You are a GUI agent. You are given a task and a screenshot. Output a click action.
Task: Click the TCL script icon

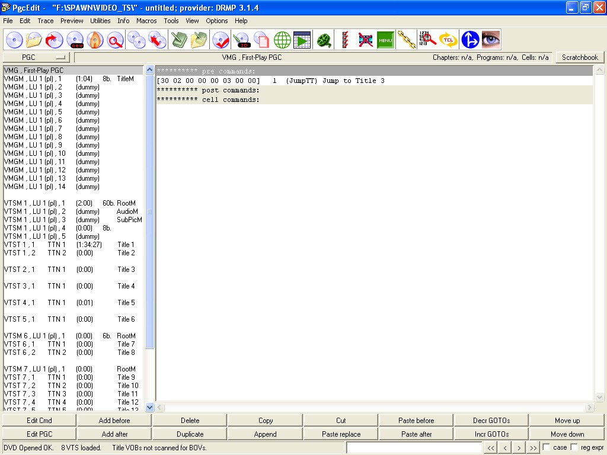448,40
